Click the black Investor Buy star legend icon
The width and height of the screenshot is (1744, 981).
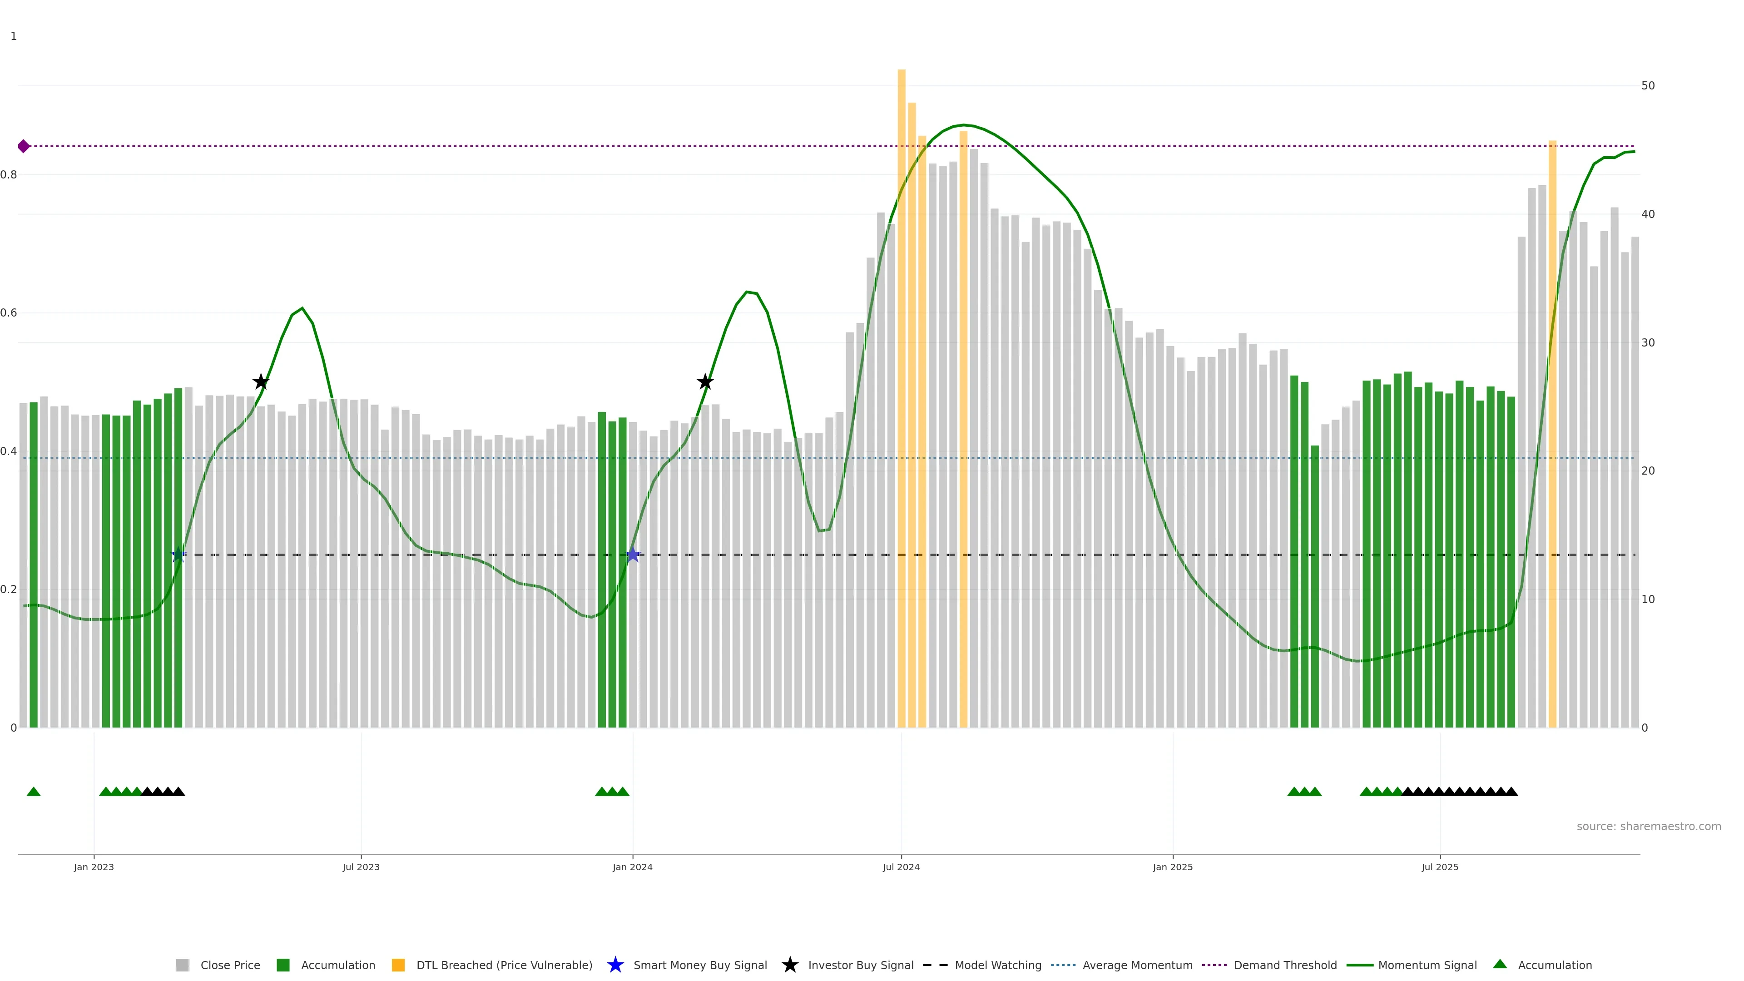789,965
